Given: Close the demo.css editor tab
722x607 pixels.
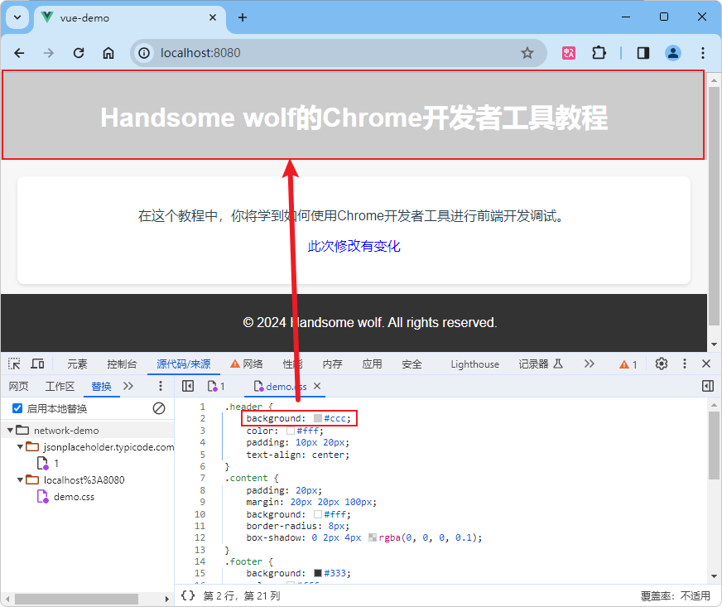Looking at the screenshot, I should (x=317, y=386).
